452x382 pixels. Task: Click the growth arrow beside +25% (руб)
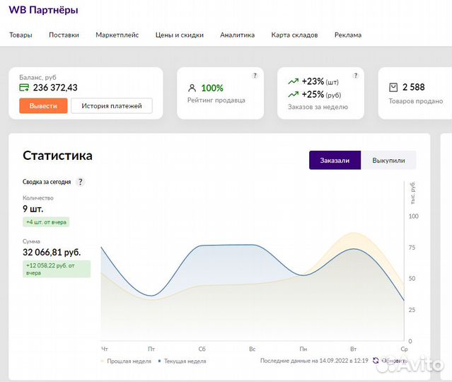[x=293, y=94]
